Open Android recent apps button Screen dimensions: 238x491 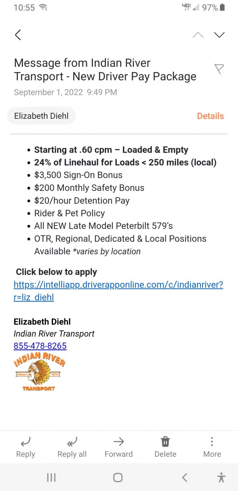click(x=51, y=477)
